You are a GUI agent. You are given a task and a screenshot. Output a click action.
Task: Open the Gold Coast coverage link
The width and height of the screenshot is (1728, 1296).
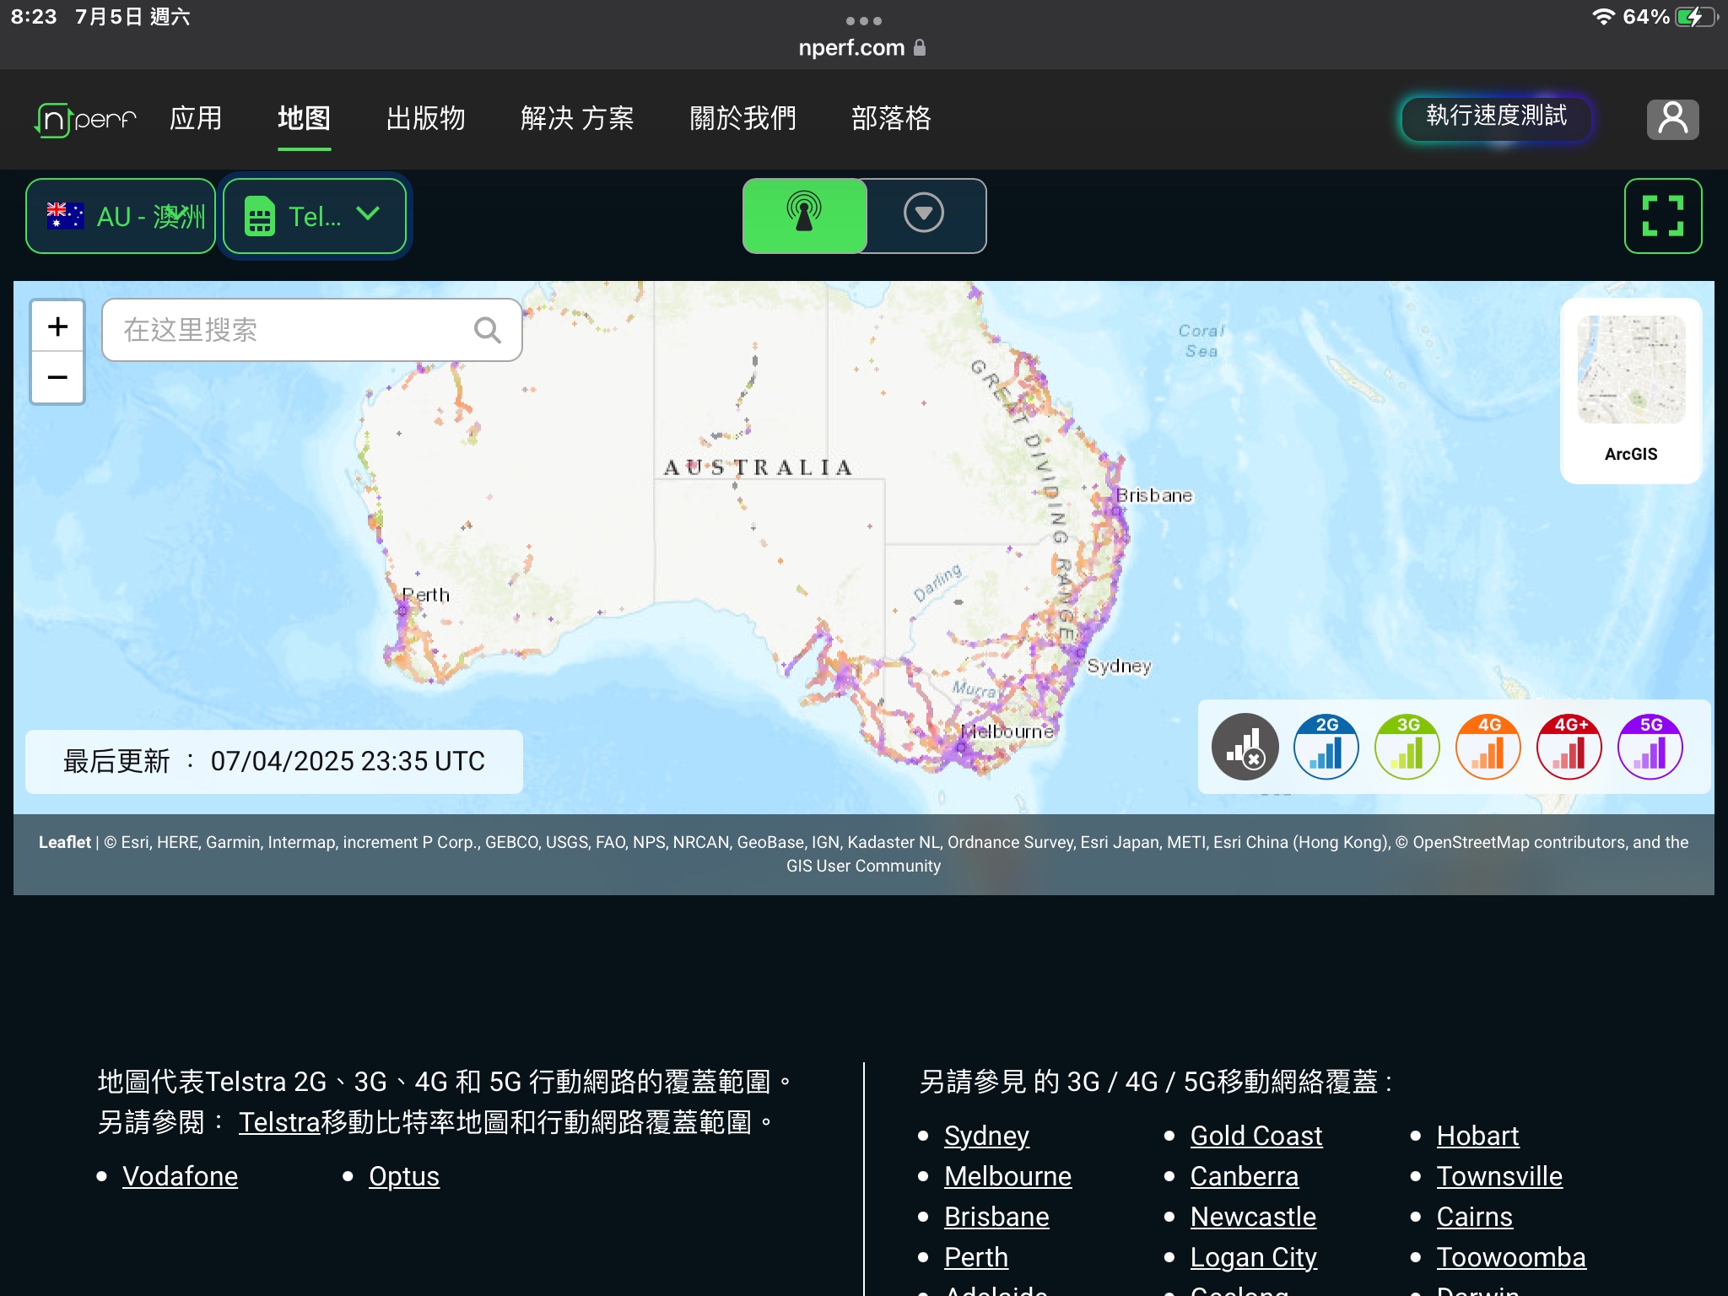click(x=1256, y=1136)
